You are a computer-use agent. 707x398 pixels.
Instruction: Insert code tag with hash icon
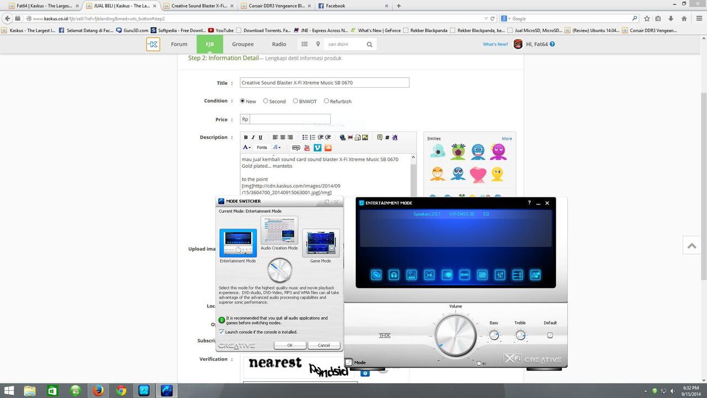point(387,137)
